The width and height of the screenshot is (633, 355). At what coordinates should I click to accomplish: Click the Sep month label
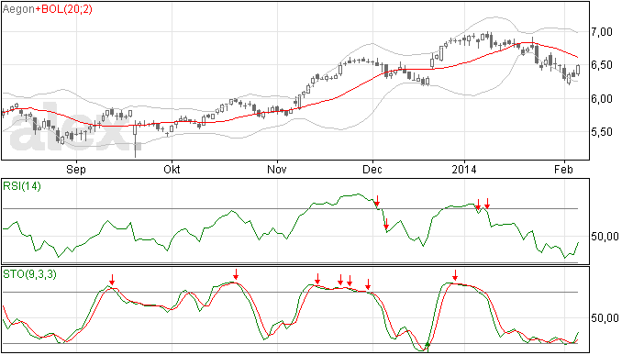76,170
